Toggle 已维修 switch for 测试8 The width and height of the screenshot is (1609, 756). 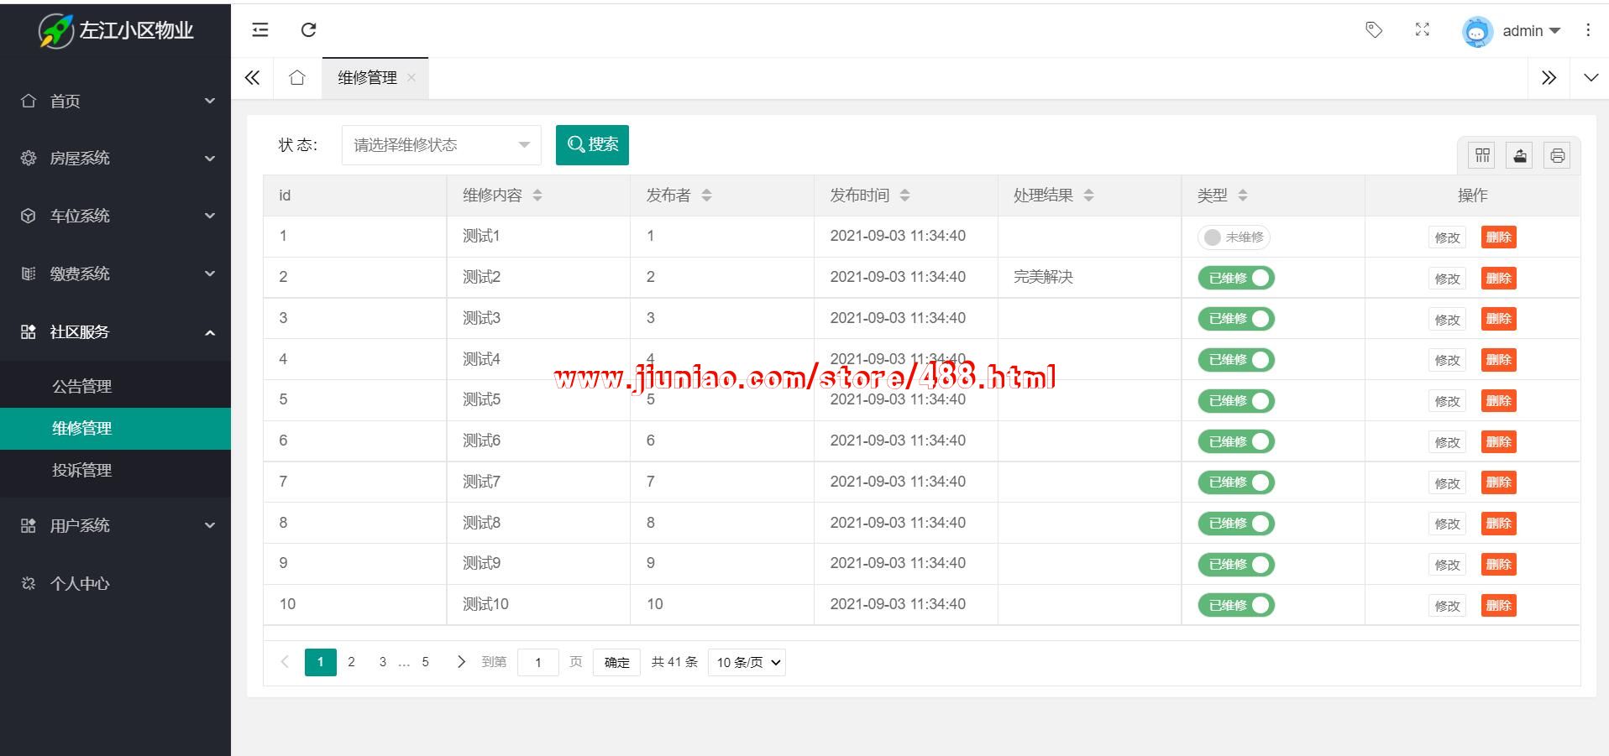pos(1236,524)
